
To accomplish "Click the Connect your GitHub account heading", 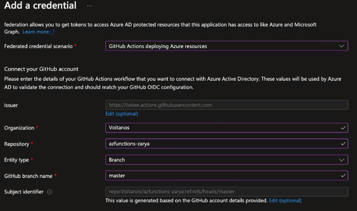I will (41, 69).
